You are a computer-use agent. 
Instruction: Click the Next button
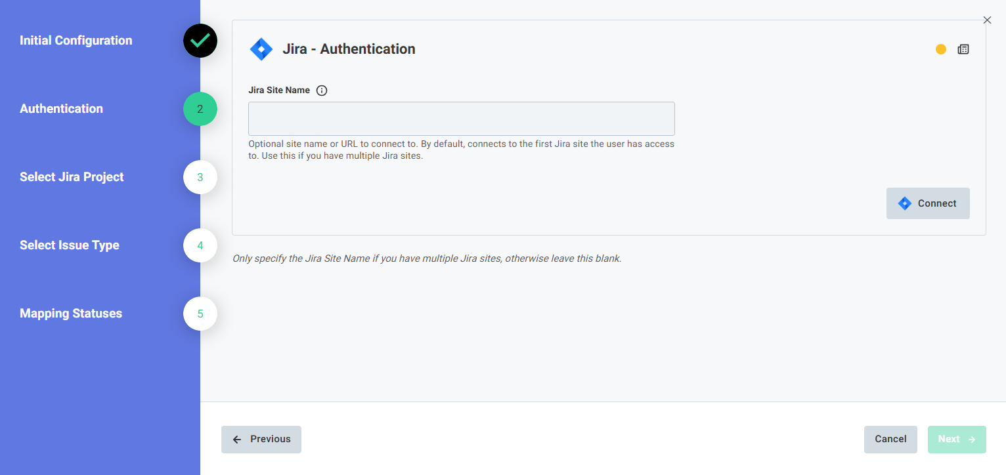(x=957, y=440)
